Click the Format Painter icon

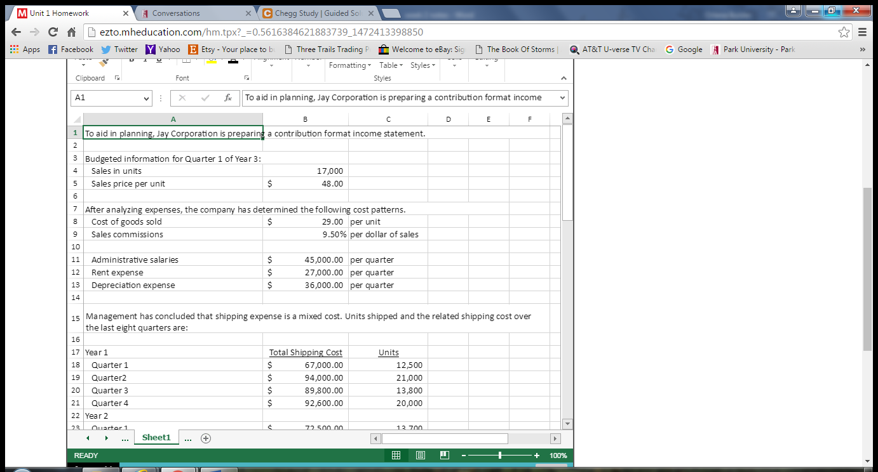[x=102, y=62]
